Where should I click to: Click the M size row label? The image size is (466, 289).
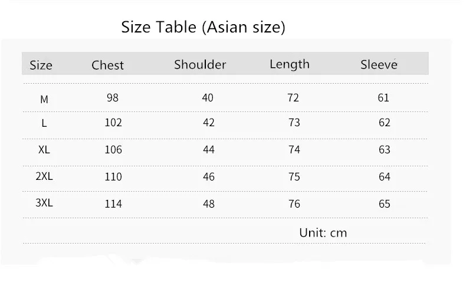pyautogui.click(x=44, y=99)
